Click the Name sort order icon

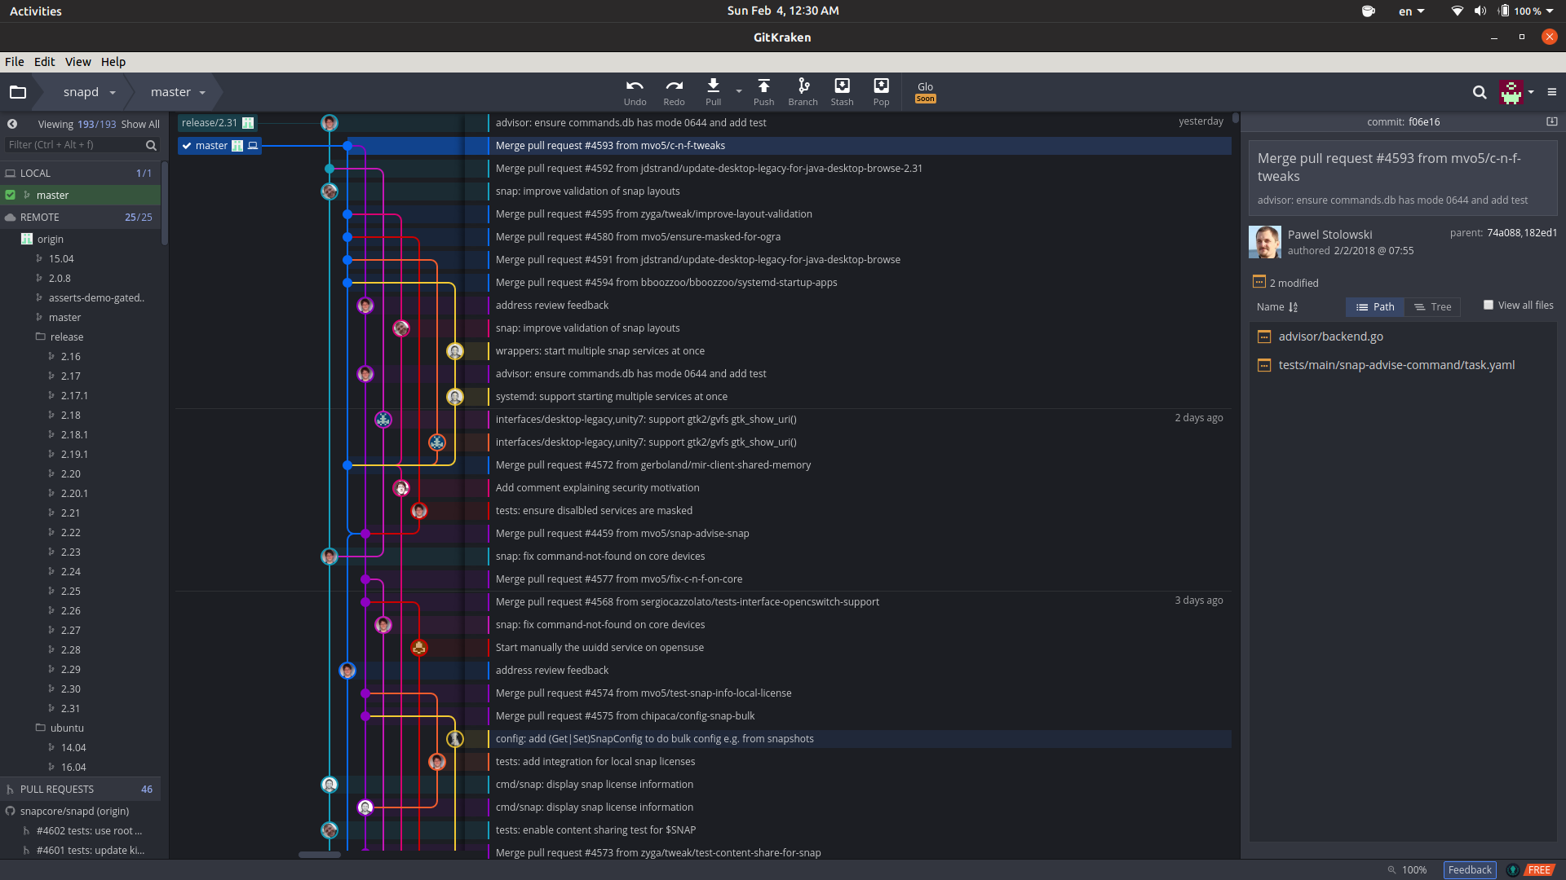pos(1293,307)
